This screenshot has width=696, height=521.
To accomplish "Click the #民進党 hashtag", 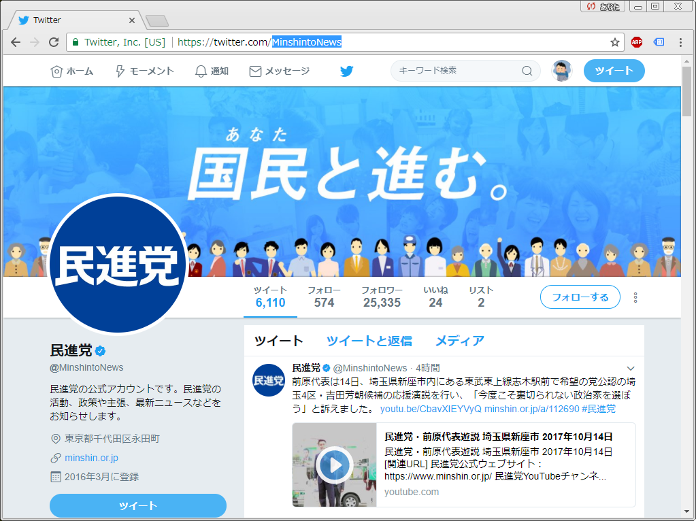I will coord(599,409).
